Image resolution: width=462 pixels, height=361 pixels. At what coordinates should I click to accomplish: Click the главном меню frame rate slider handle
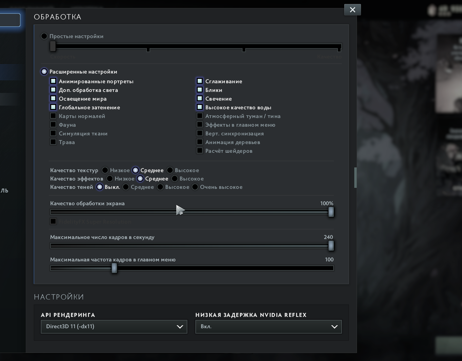[114, 268]
